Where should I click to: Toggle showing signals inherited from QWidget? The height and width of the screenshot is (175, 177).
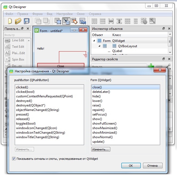tap(14, 159)
